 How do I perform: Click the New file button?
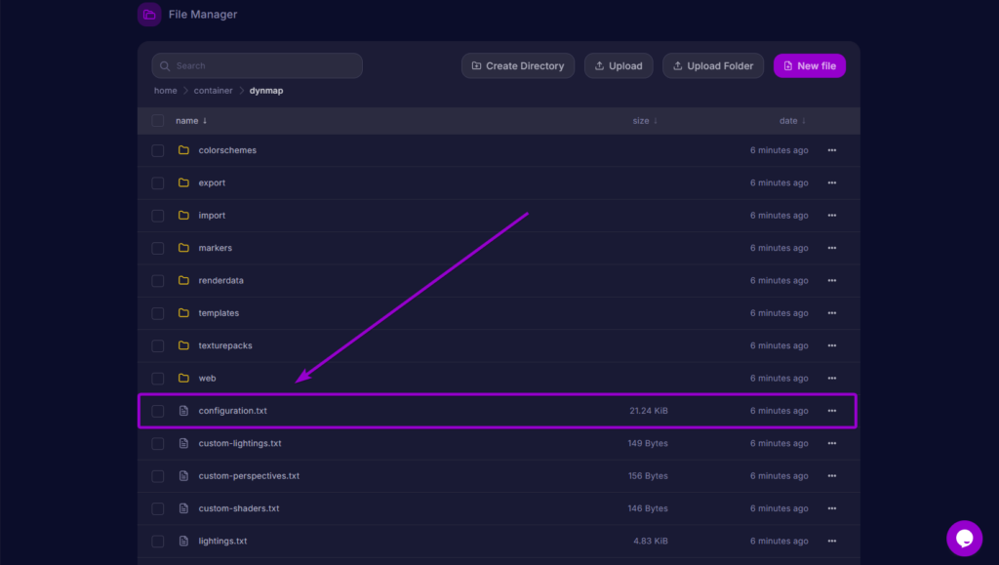809,66
